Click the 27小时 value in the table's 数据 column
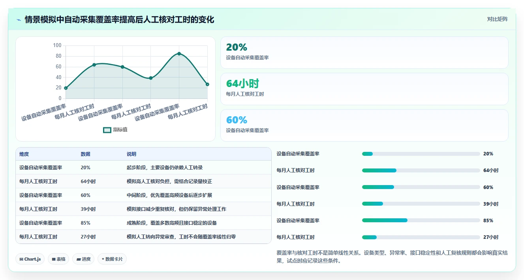The height and width of the screenshot is (280, 524). [88, 237]
